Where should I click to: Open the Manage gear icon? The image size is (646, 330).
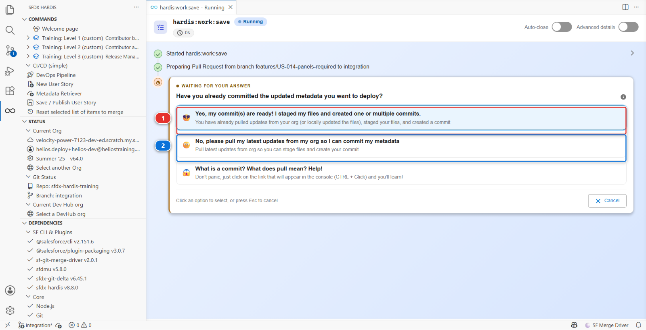pyautogui.click(x=10, y=310)
